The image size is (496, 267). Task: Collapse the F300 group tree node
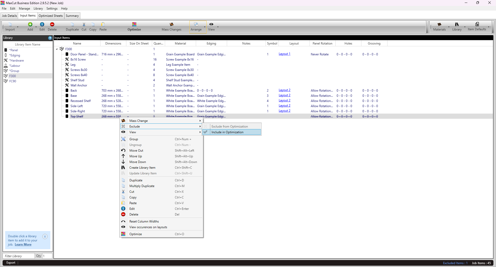coord(57,49)
